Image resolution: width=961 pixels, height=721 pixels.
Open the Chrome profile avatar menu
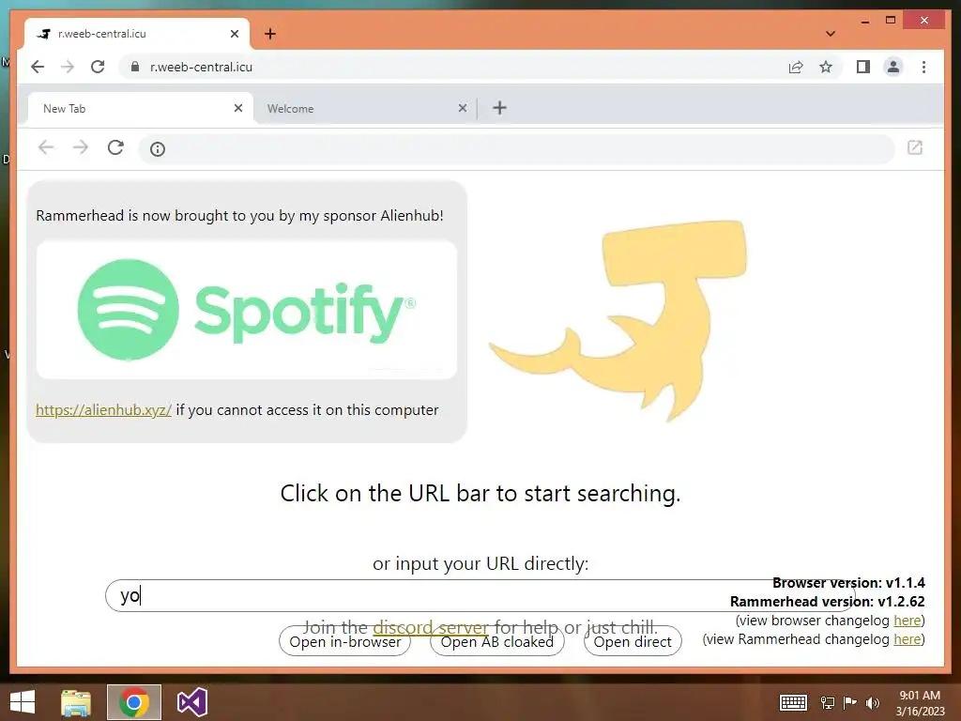pyautogui.click(x=893, y=67)
